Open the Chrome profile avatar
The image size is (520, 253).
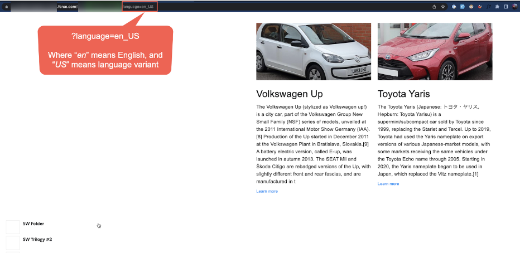pos(514,7)
